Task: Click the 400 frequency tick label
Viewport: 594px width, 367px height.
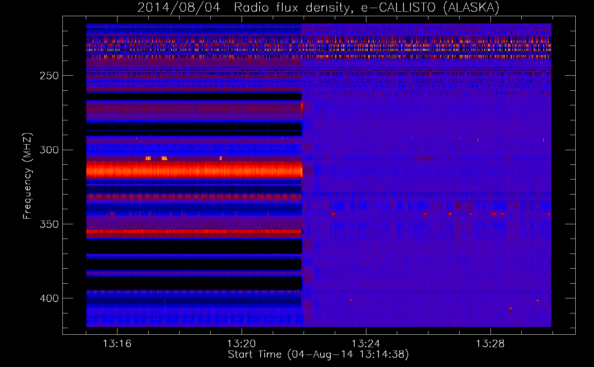Action: click(49, 298)
